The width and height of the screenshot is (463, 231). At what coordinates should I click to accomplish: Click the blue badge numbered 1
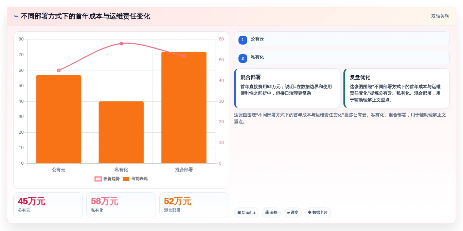click(x=243, y=40)
